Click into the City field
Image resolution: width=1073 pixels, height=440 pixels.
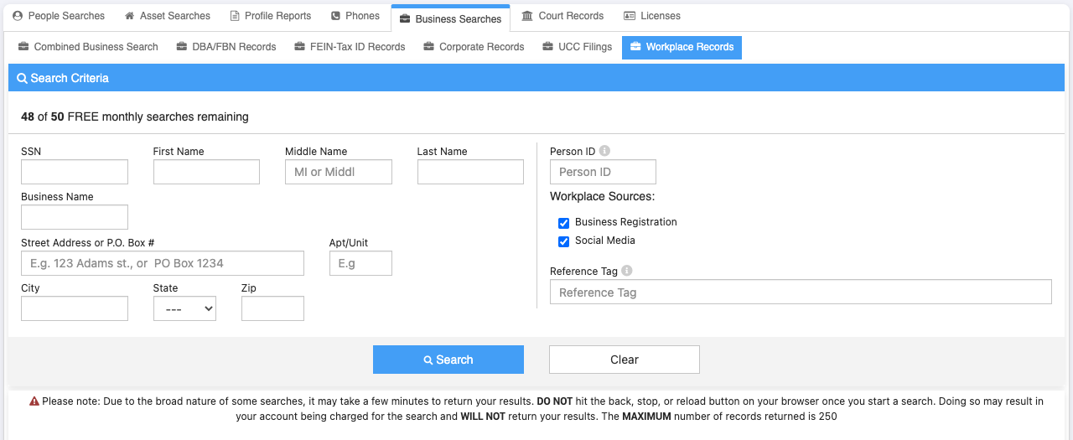(x=75, y=308)
